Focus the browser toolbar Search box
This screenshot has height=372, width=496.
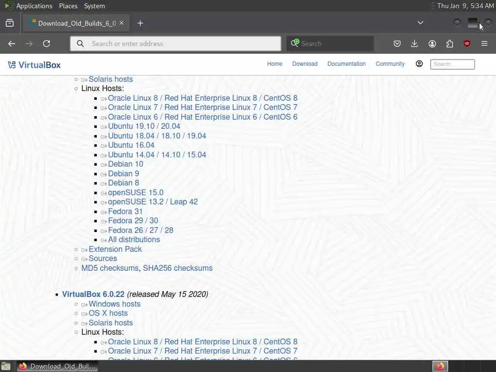pos(330,44)
